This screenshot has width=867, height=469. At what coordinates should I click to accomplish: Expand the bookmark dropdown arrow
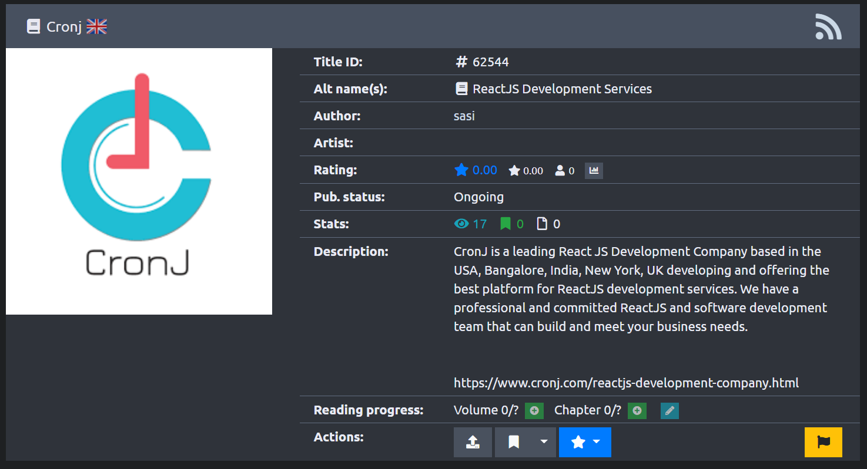pyautogui.click(x=544, y=442)
